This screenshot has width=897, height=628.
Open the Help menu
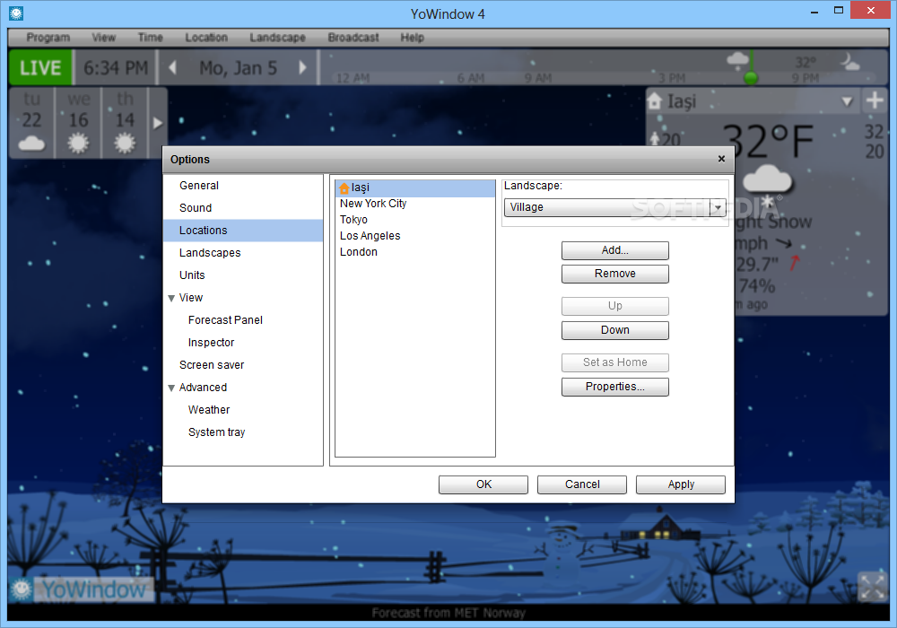(413, 37)
